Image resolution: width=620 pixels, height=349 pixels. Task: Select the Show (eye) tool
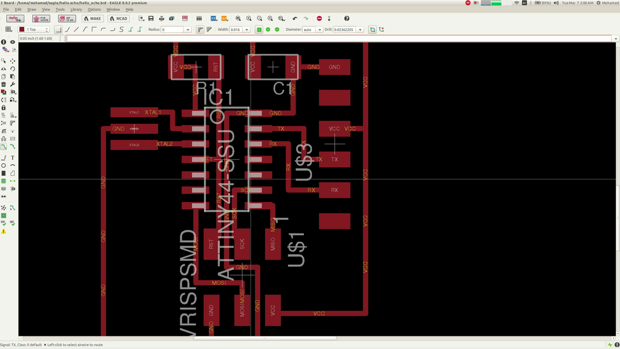coord(13,42)
